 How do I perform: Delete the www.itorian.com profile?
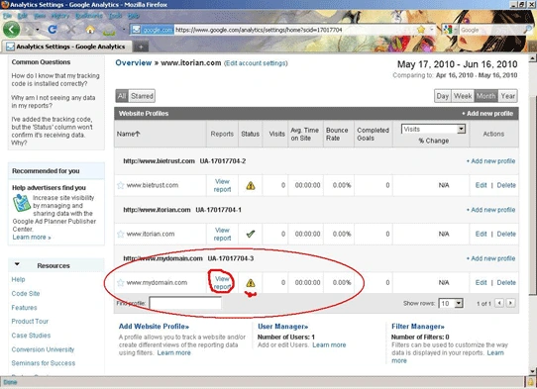tap(506, 234)
